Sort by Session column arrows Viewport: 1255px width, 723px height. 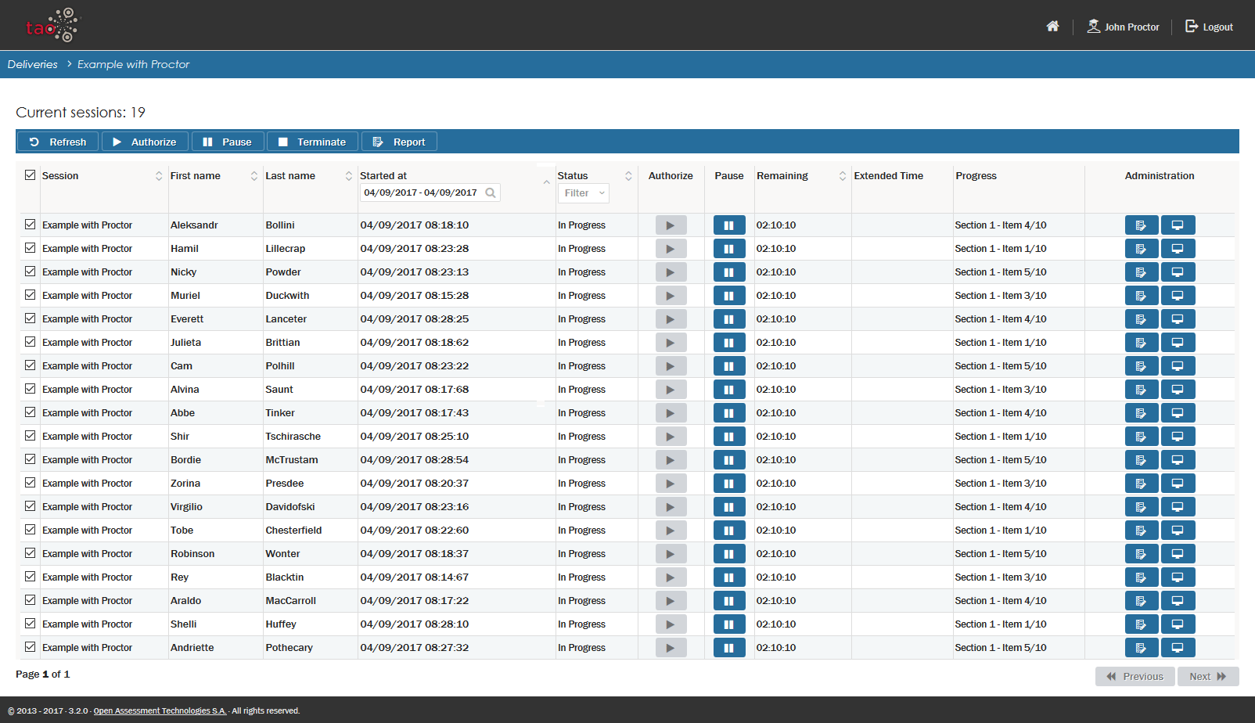point(159,176)
